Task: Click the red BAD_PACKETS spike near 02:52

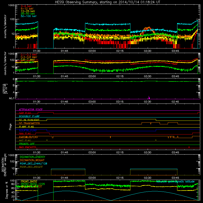Action: pyautogui.click(x=189, y=147)
